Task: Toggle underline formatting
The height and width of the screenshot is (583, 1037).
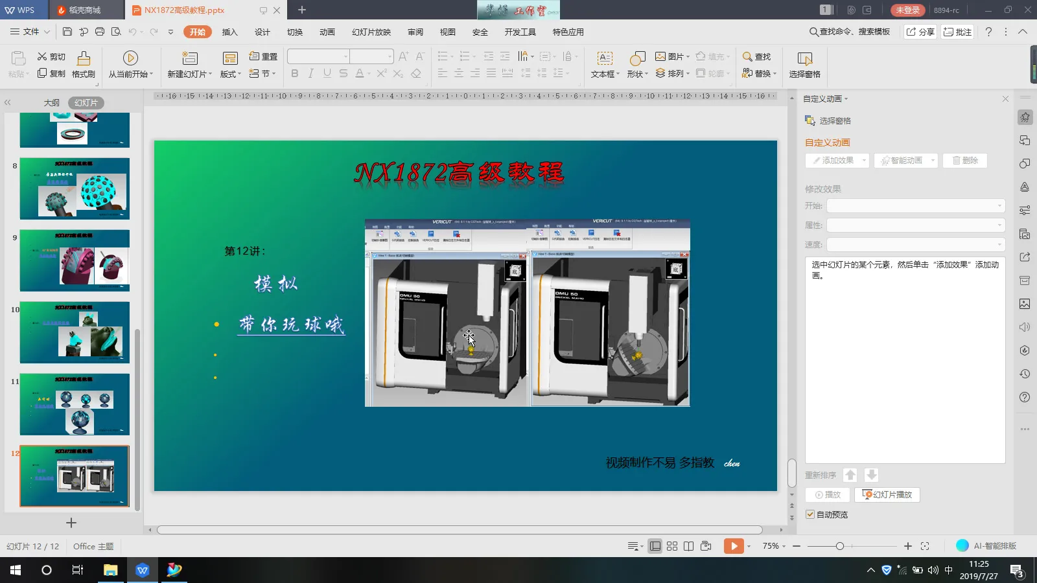Action: click(327, 73)
